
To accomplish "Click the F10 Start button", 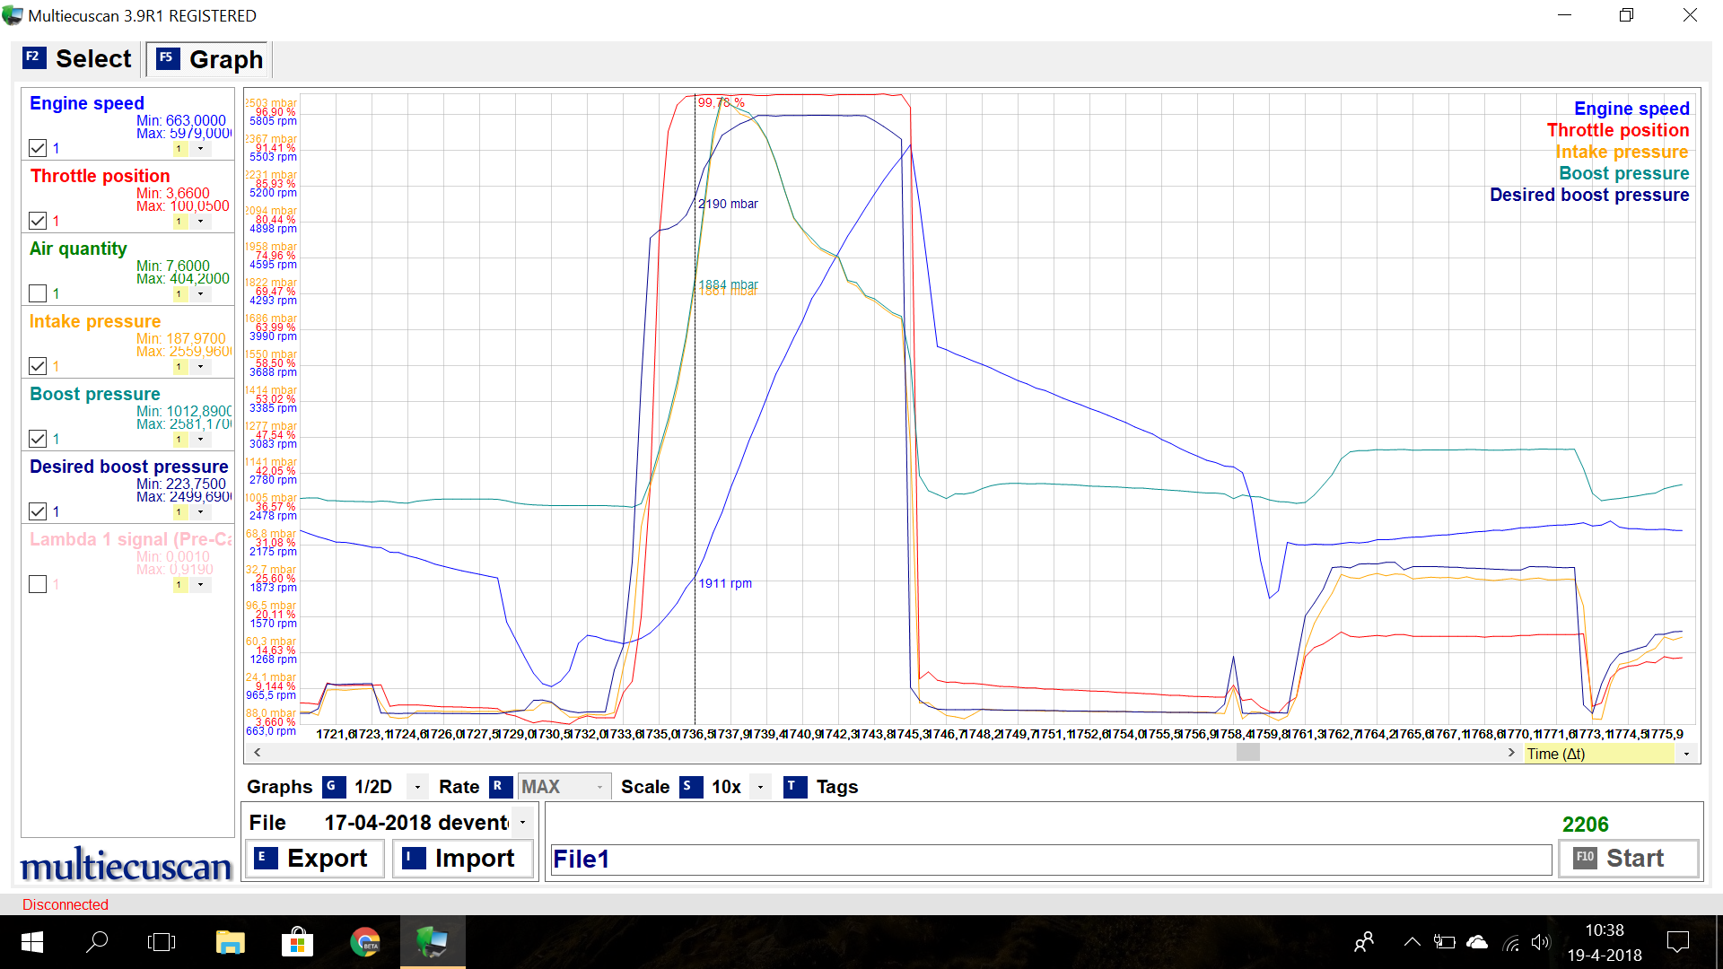I will 1629,859.
